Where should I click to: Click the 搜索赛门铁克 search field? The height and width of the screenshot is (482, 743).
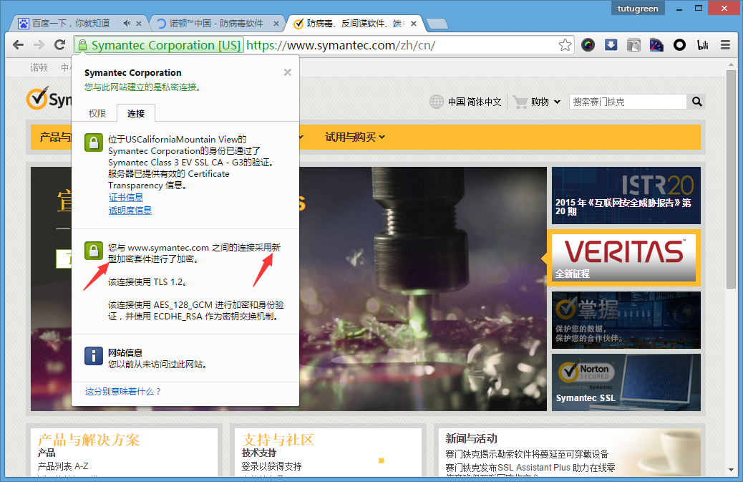click(628, 102)
